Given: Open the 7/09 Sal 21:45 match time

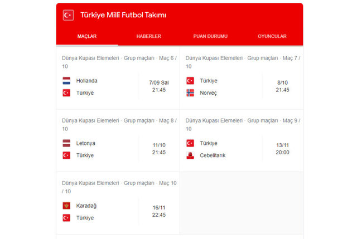Looking at the screenshot, I should [159, 86].
